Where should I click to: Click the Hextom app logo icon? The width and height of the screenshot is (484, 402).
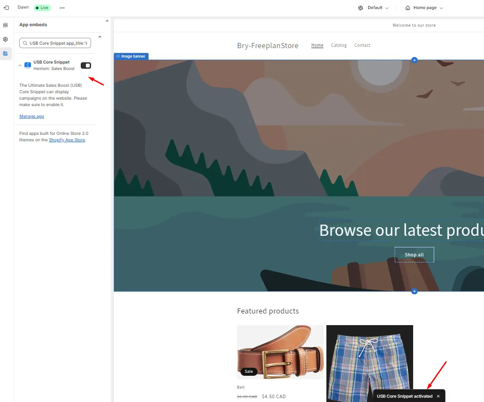tap(28, 65)
